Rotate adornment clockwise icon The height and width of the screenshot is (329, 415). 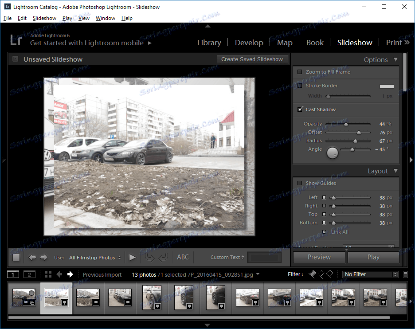coord(163,257)
